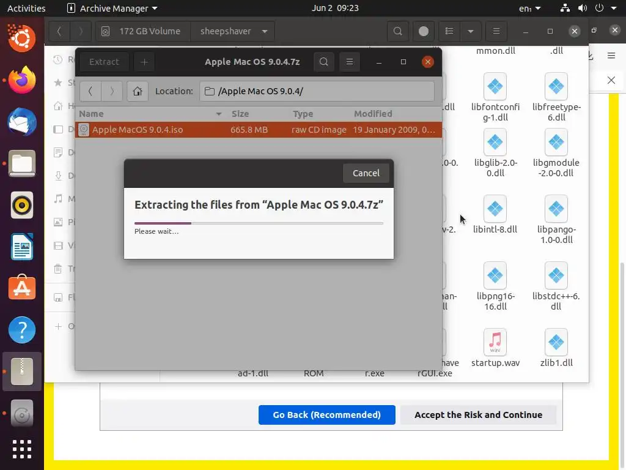
Task: Click round operations indicator in Files header
Action: pos(424,31)
